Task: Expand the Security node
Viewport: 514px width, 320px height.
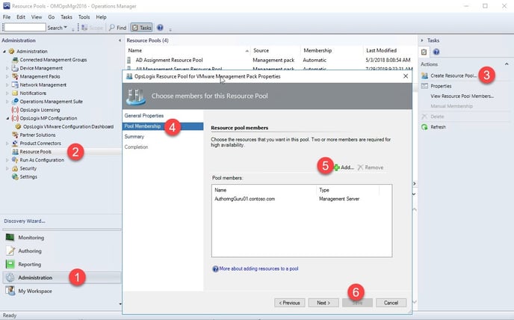Action: tap(7, 169)
